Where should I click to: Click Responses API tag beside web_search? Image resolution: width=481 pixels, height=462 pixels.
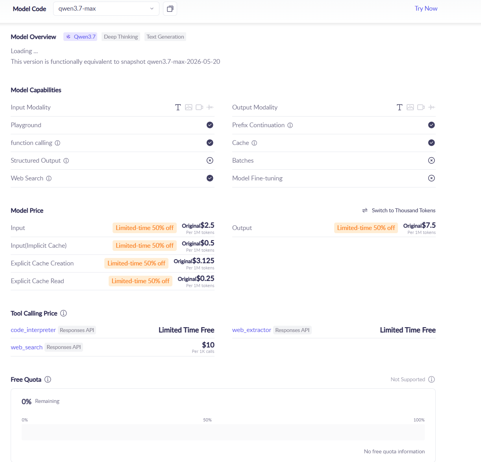tap(64, 347)
